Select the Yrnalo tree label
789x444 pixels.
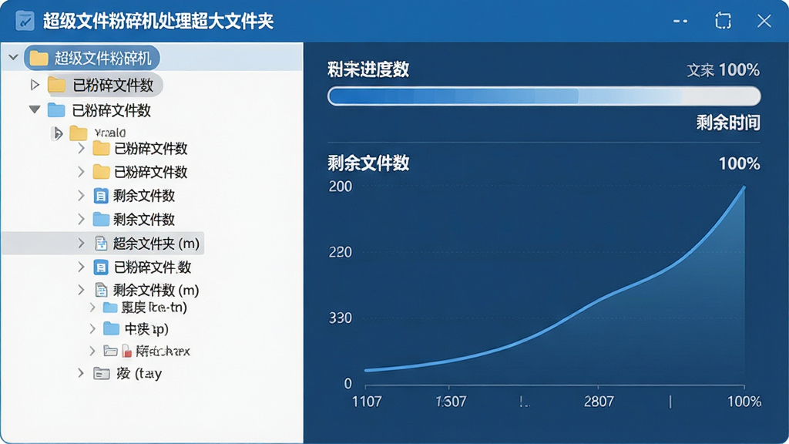(x=109, y=133)
